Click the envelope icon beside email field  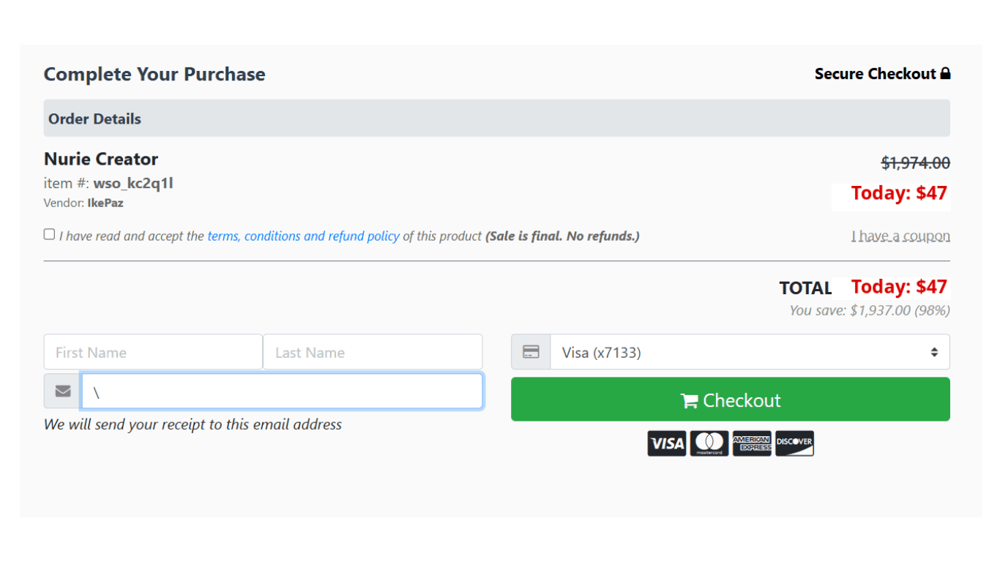[63, 391]
